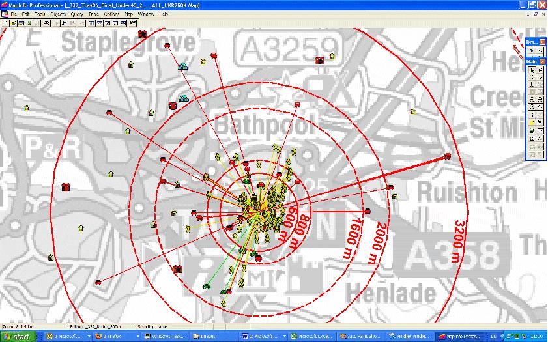This screenshot has width=548, height=342.
Task: Choose the Marquee Select tool
Action: 540,70
